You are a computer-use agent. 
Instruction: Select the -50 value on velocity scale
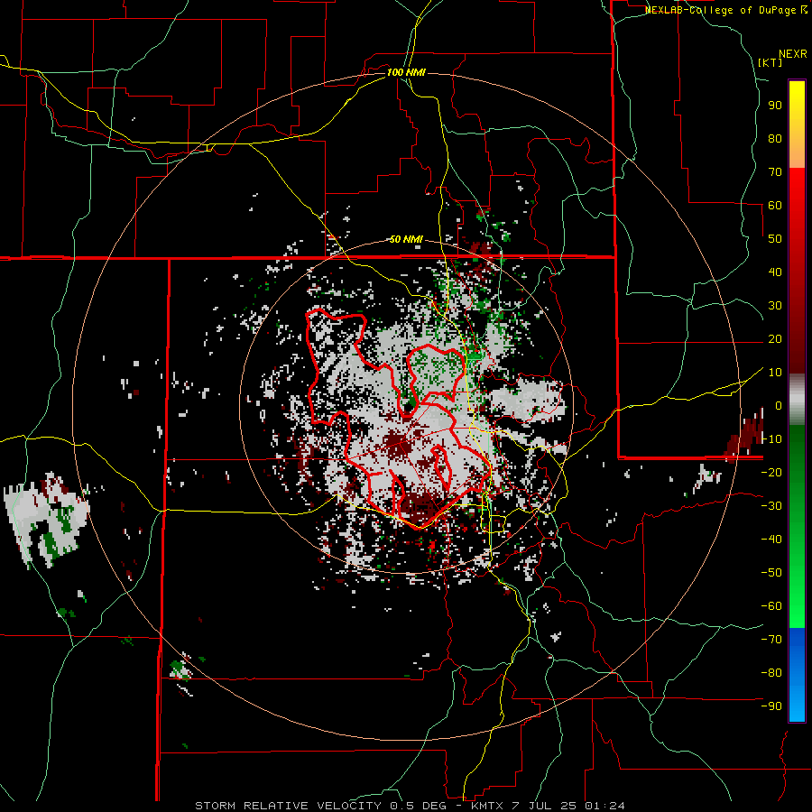pos(771,573)
